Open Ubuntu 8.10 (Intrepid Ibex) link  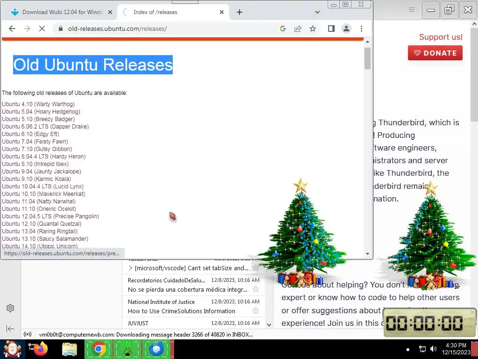(x=35, y=164)
